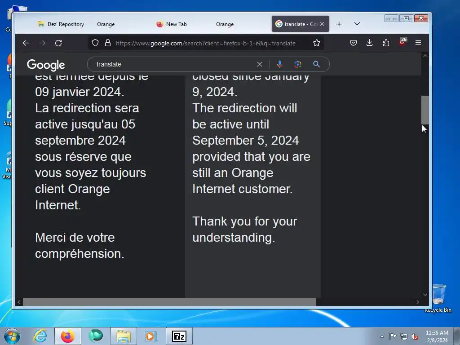460x345 pixels.
Task: Submit search with the magnifier icon
Action: tap(316, 64)
